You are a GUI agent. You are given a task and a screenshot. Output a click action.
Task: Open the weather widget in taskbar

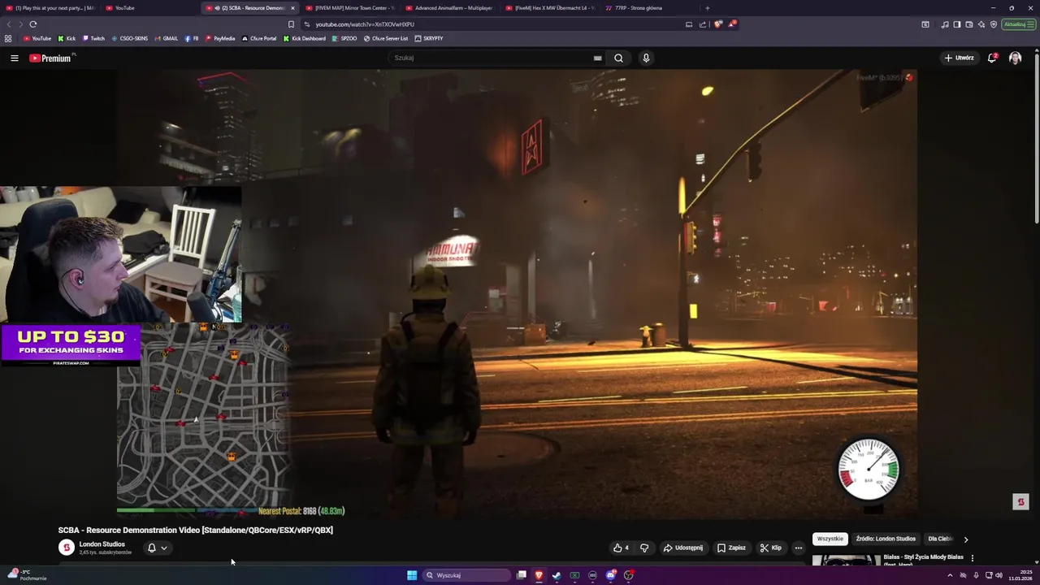coord(26,574)
